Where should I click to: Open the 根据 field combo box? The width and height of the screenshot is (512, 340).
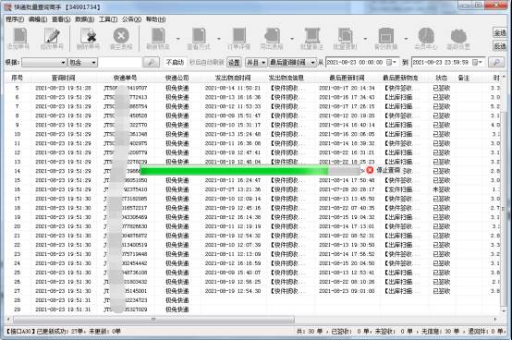click(44, 62)
